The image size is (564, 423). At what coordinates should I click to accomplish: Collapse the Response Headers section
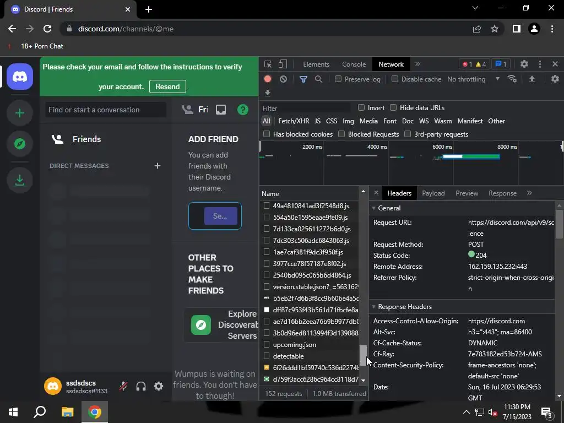374,307
